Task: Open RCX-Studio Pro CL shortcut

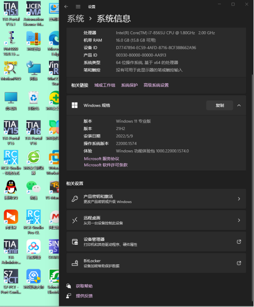Action: point(33,222)
